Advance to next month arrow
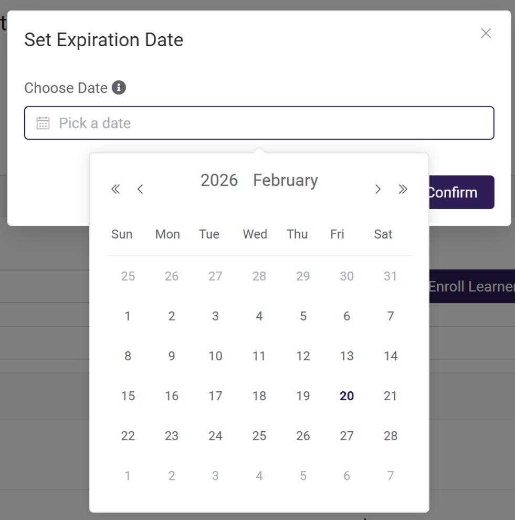 click(377, 190)
